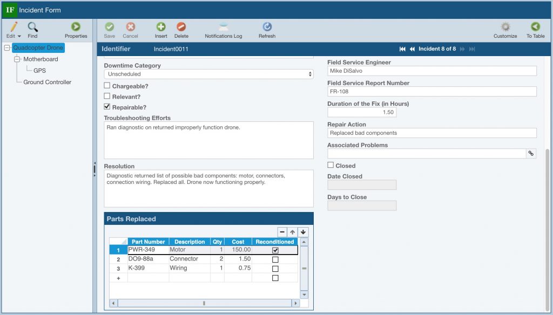Click the Duration of the Fix field
The image size is (553, 315).
(x=362, y=112)
